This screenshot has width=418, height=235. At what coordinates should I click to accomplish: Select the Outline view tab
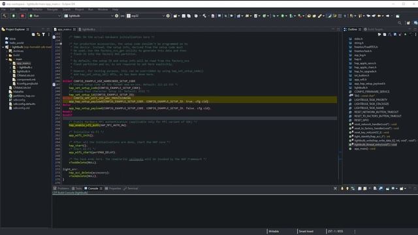click(353, 29)
